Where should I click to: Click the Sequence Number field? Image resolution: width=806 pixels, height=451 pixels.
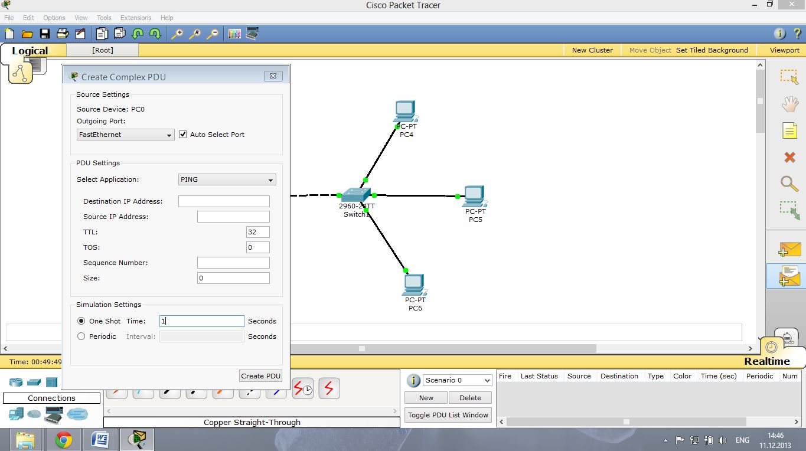coord(233,263)
